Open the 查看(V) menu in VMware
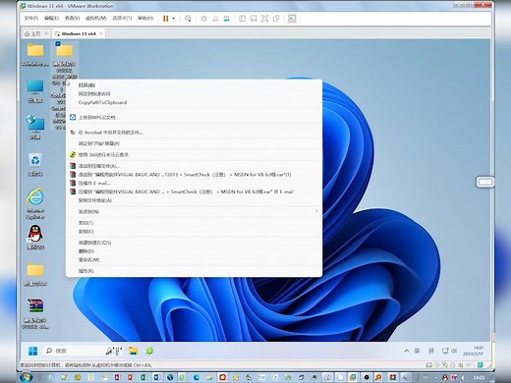Viewport: 511px width, 383px height. [72, 19]
